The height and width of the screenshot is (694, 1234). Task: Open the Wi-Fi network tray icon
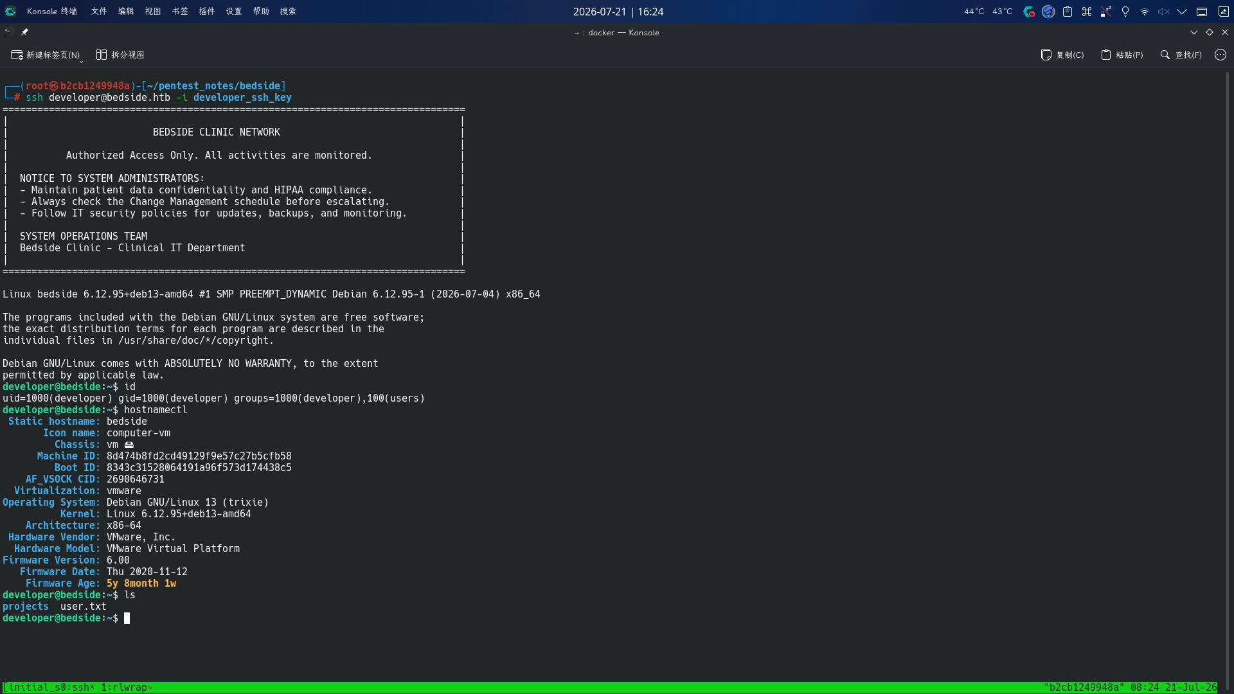(x=1145, y=12)
